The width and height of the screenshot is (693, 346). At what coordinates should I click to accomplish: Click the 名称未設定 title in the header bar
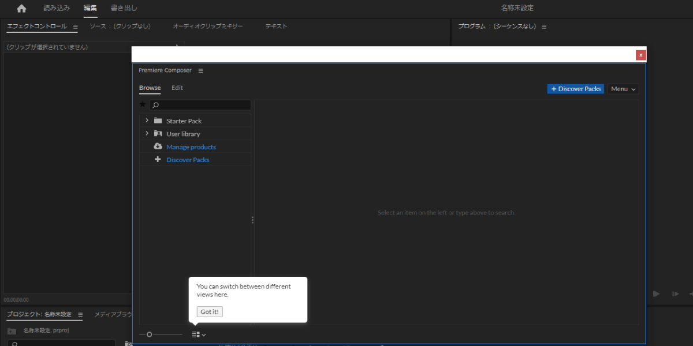click(517, 8)
